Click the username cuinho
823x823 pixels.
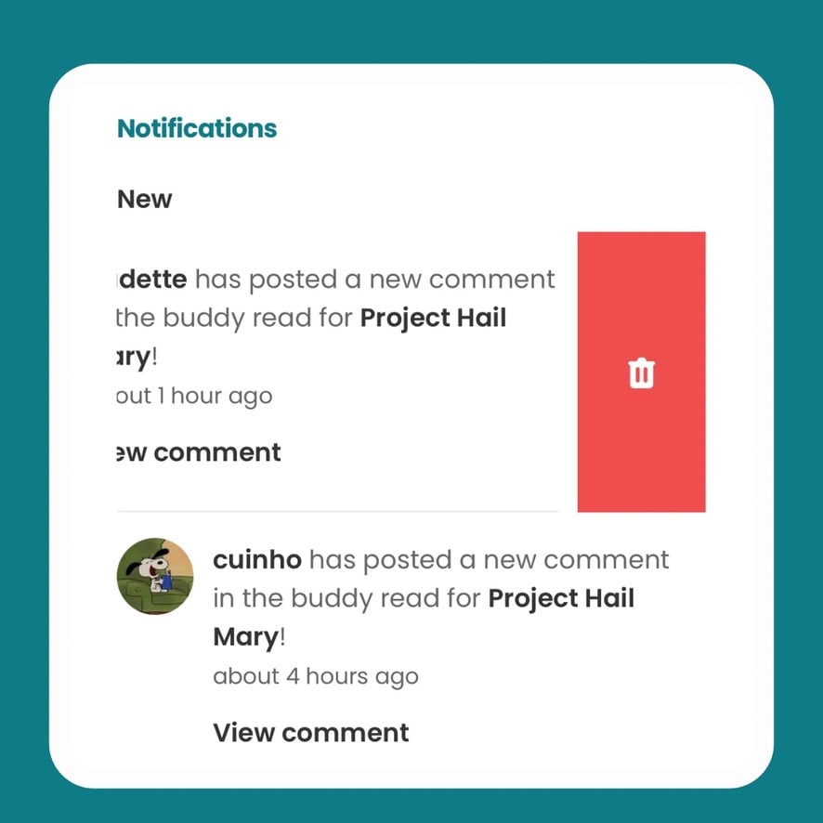[256, 559]
